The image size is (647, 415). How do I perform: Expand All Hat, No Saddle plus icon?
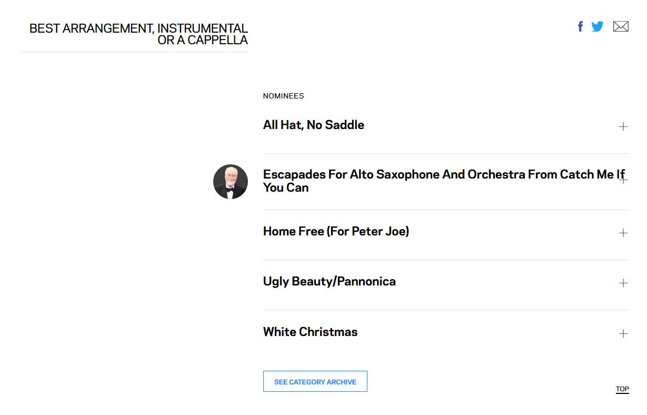[x=623, y=126]
